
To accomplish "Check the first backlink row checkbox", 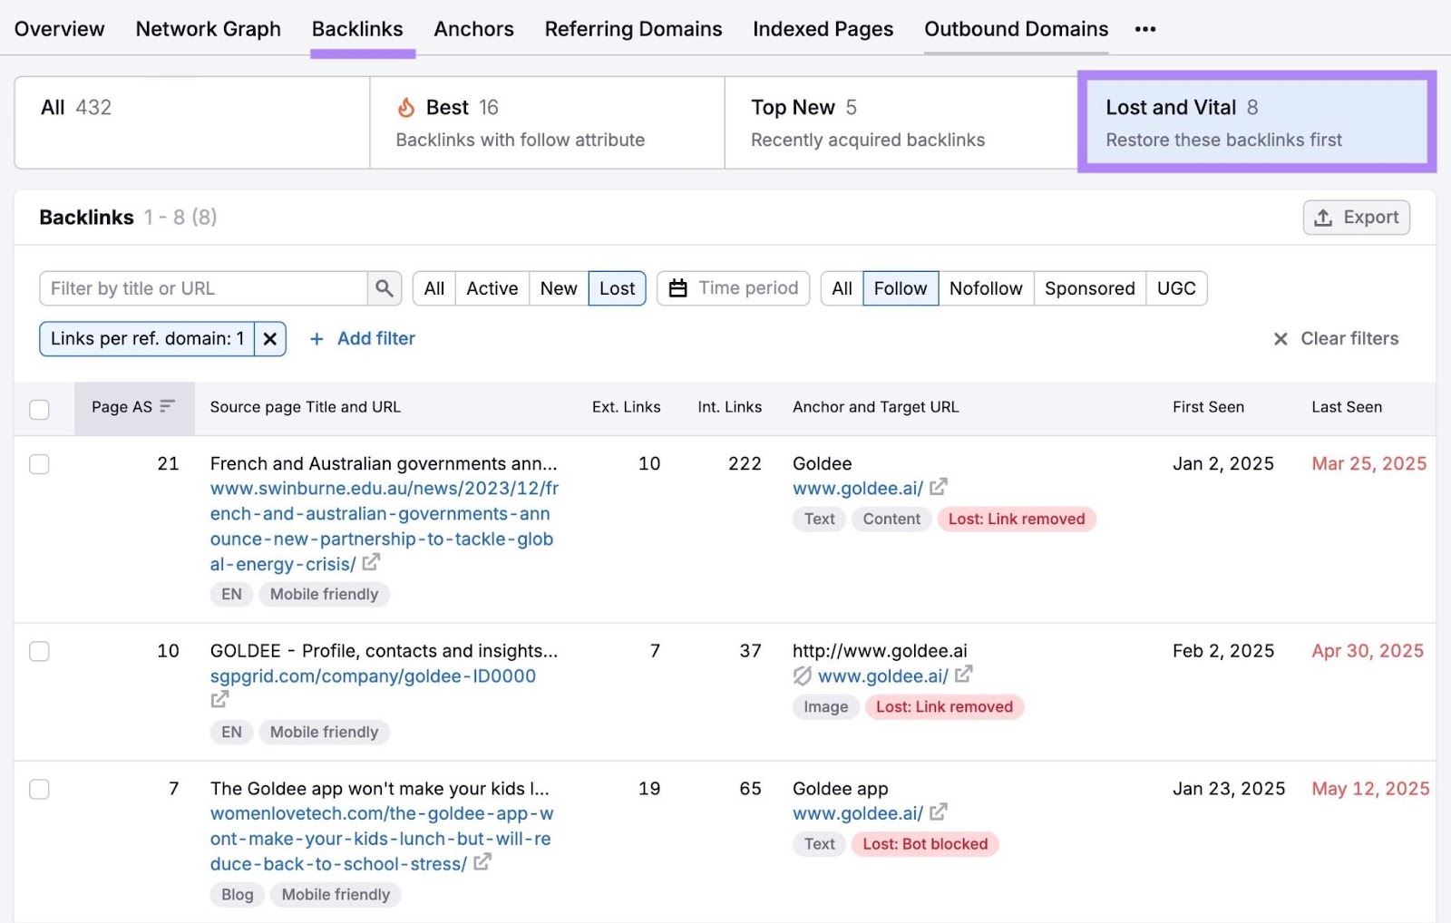I will coord(39,464).
